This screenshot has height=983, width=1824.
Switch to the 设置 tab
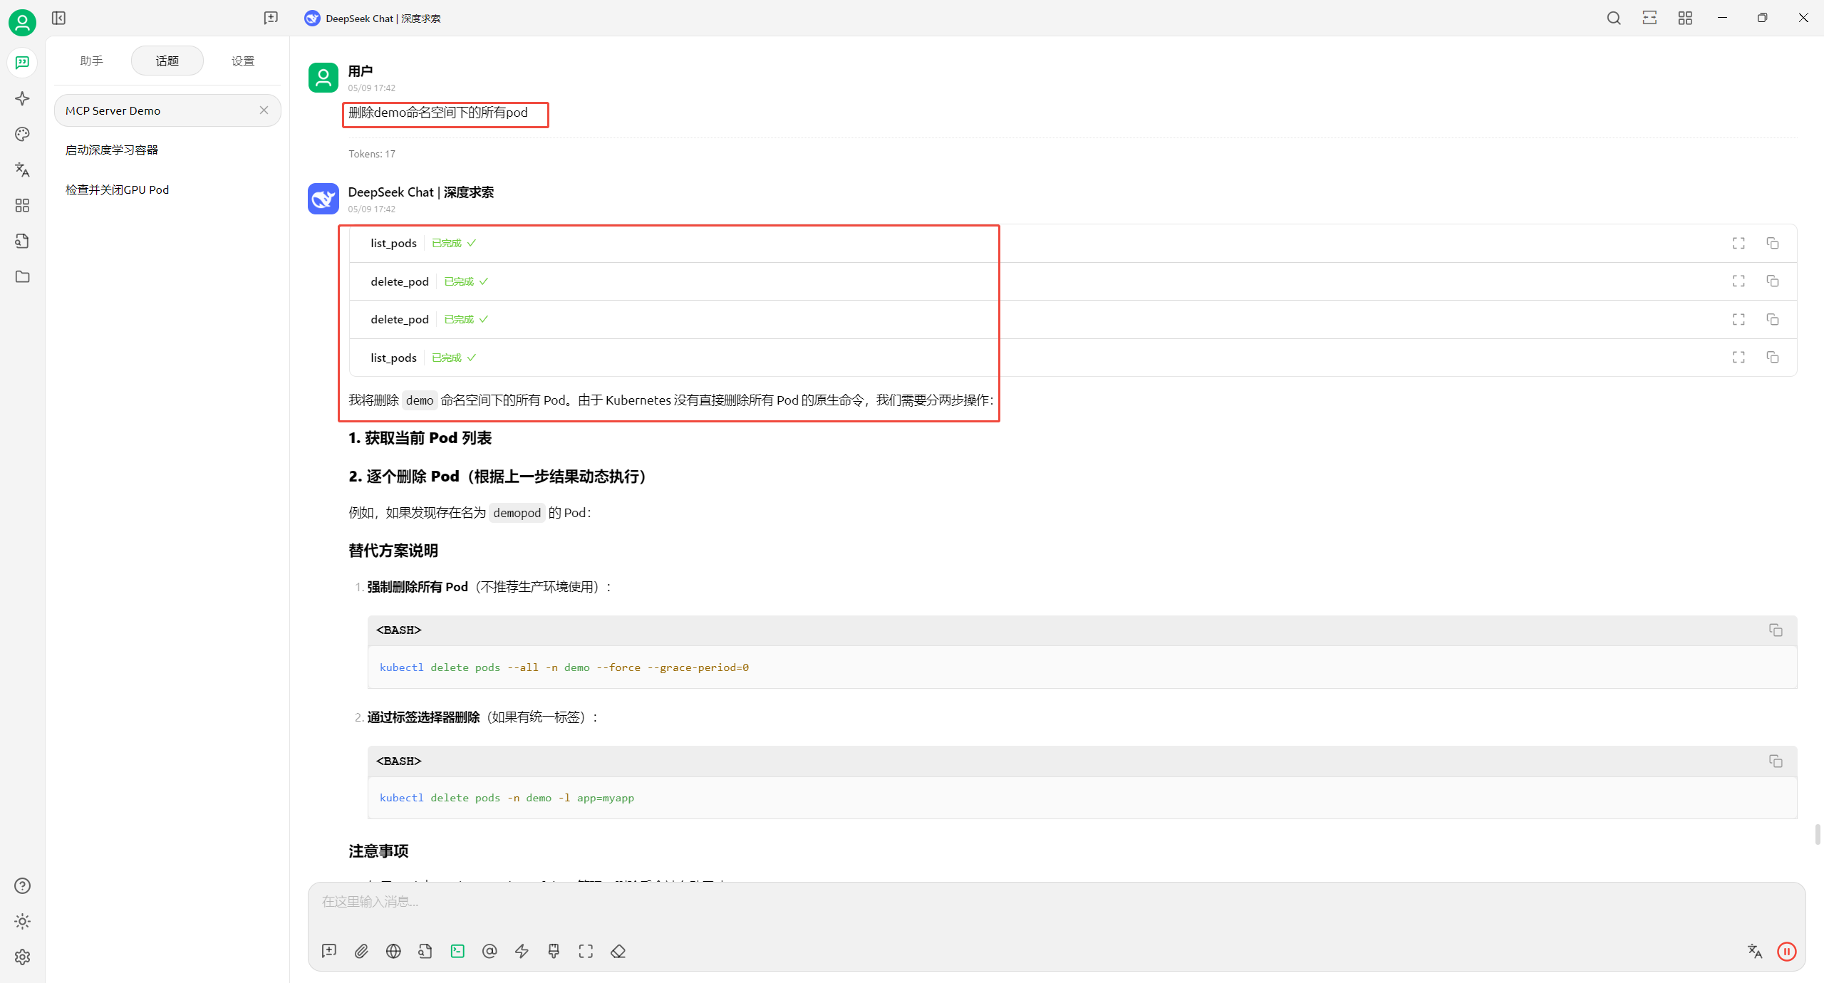[x=243, y=61]
